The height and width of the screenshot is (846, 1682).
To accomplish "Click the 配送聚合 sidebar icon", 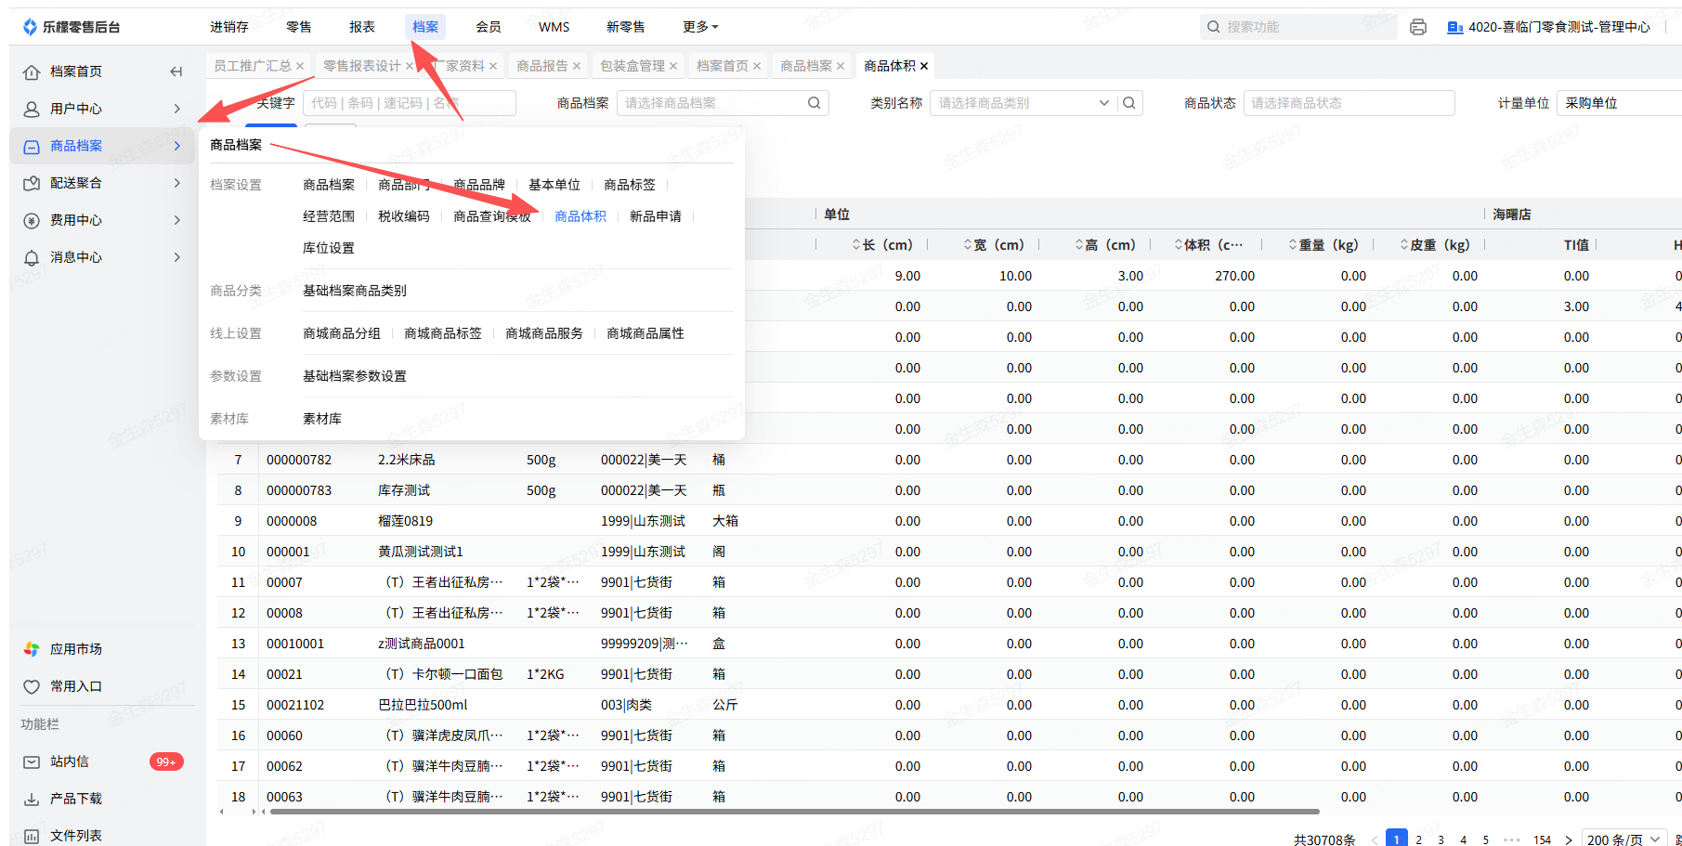I will pyautogui.click(x=32, y=183).
